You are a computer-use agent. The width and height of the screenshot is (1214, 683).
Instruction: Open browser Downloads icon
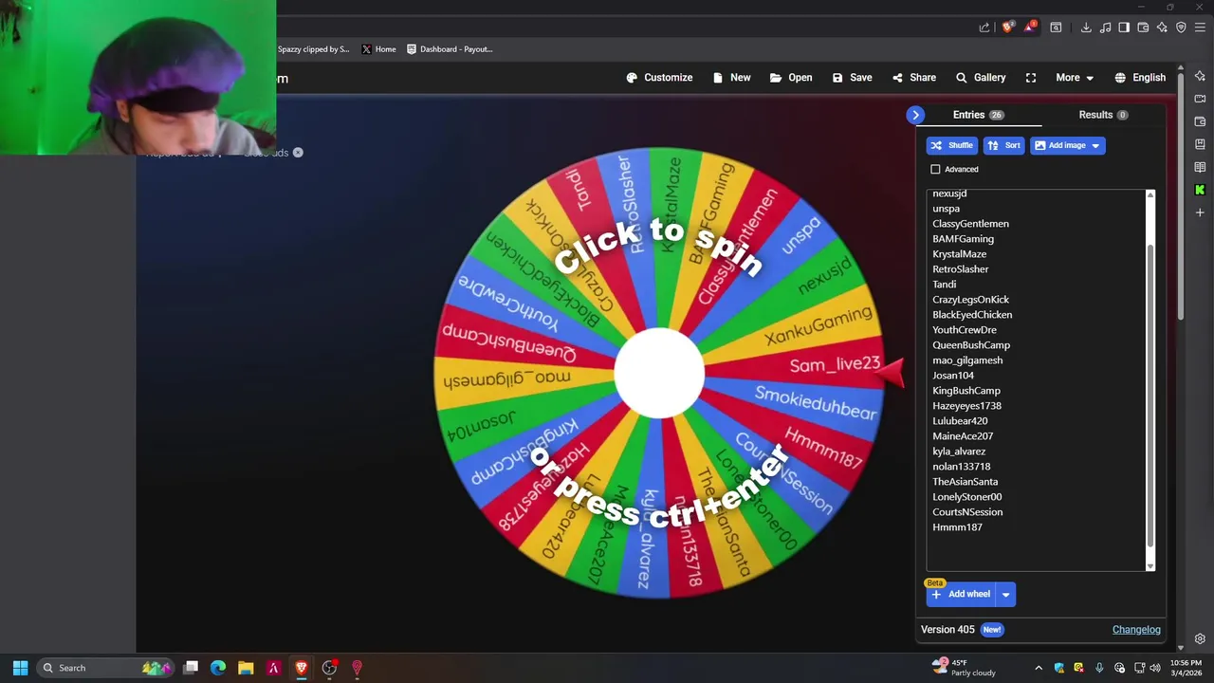tap(1086, 28)
